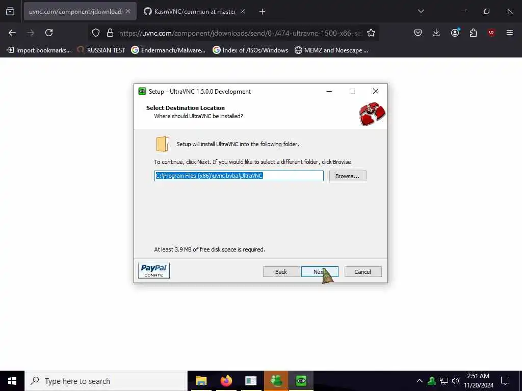Click Next in the UltraVNC setup
The width and height of the screenshot is (522, 391).
coord(320,272)
